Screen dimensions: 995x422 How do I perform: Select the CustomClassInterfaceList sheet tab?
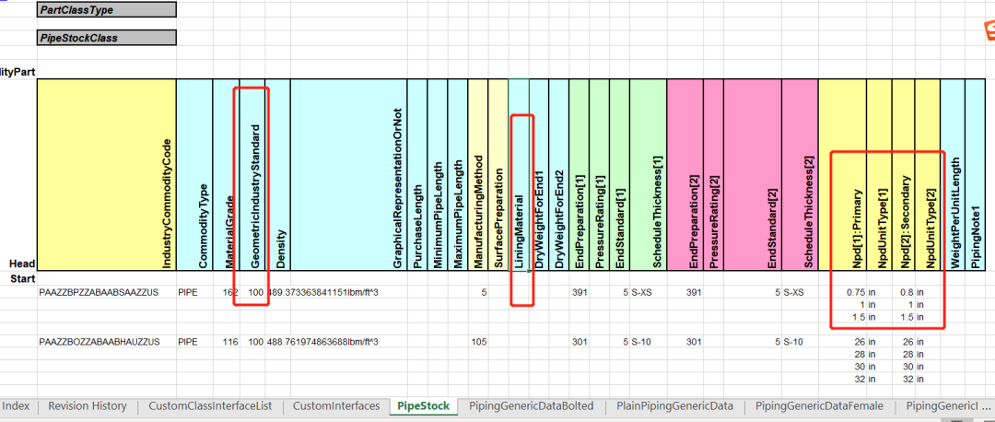210,406
